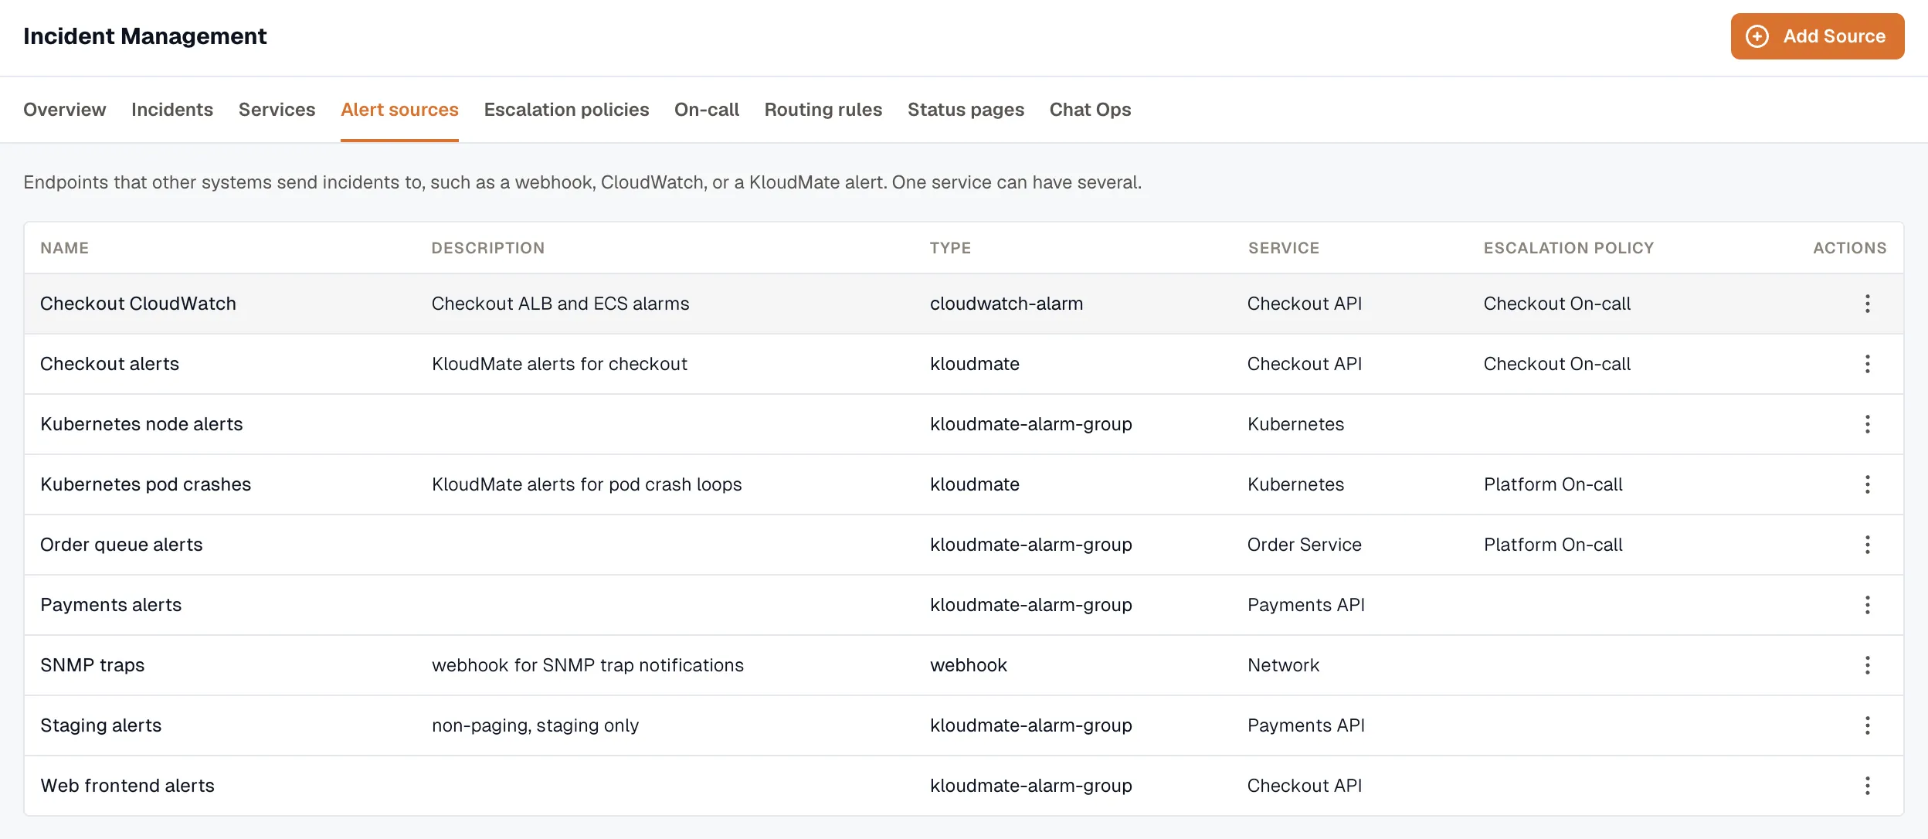Switch to the On-call tab
The height and width of the screenshot is (839, 1928).
tap(707, 110)
